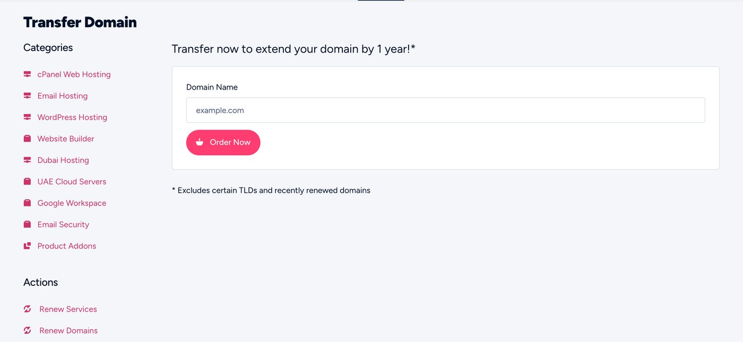Open Renew Services action
The width and height of the screenshot is (743, 342).
tap(68, 309)
